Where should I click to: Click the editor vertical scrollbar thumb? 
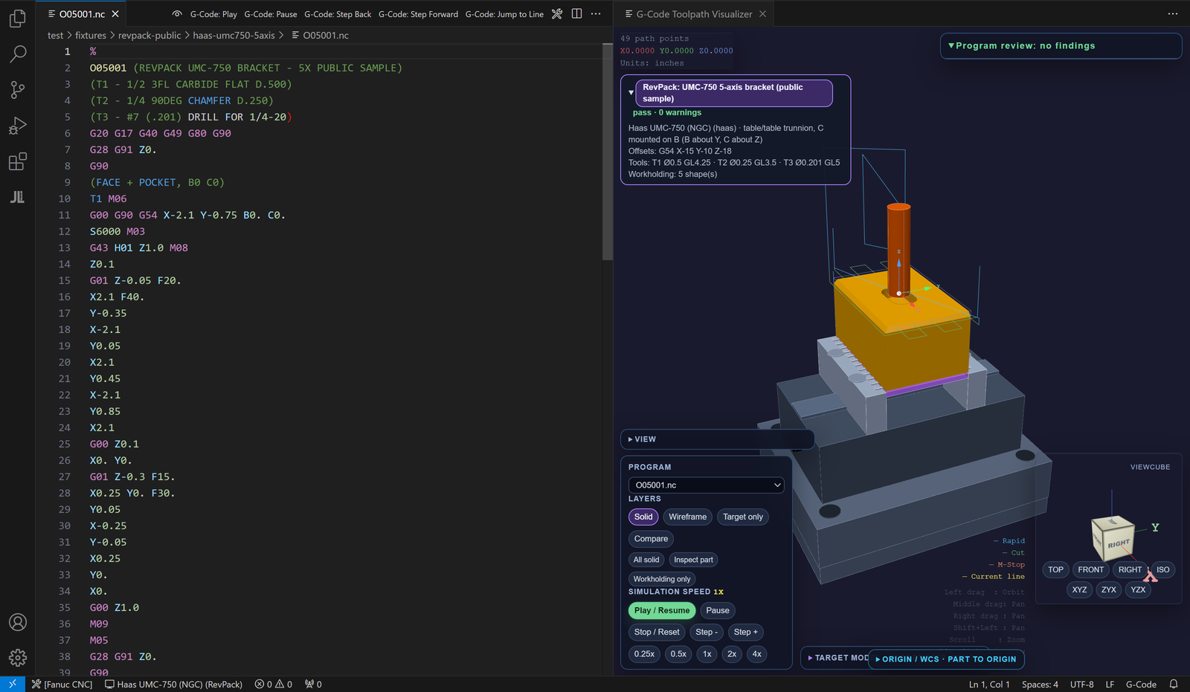tap(607, 152)
